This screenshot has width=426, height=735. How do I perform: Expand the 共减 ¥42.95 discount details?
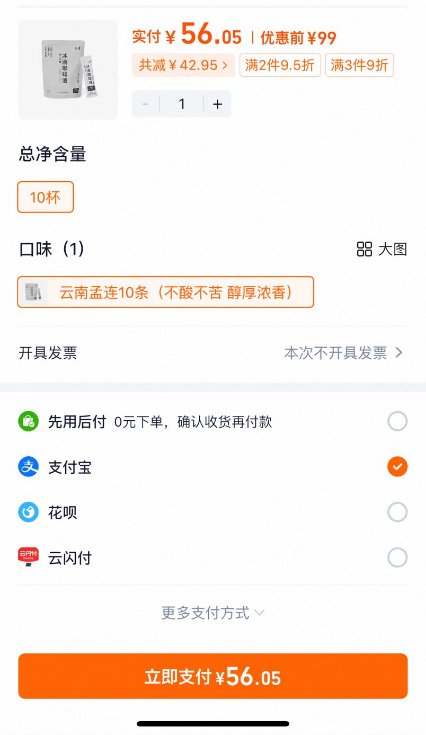183,65
